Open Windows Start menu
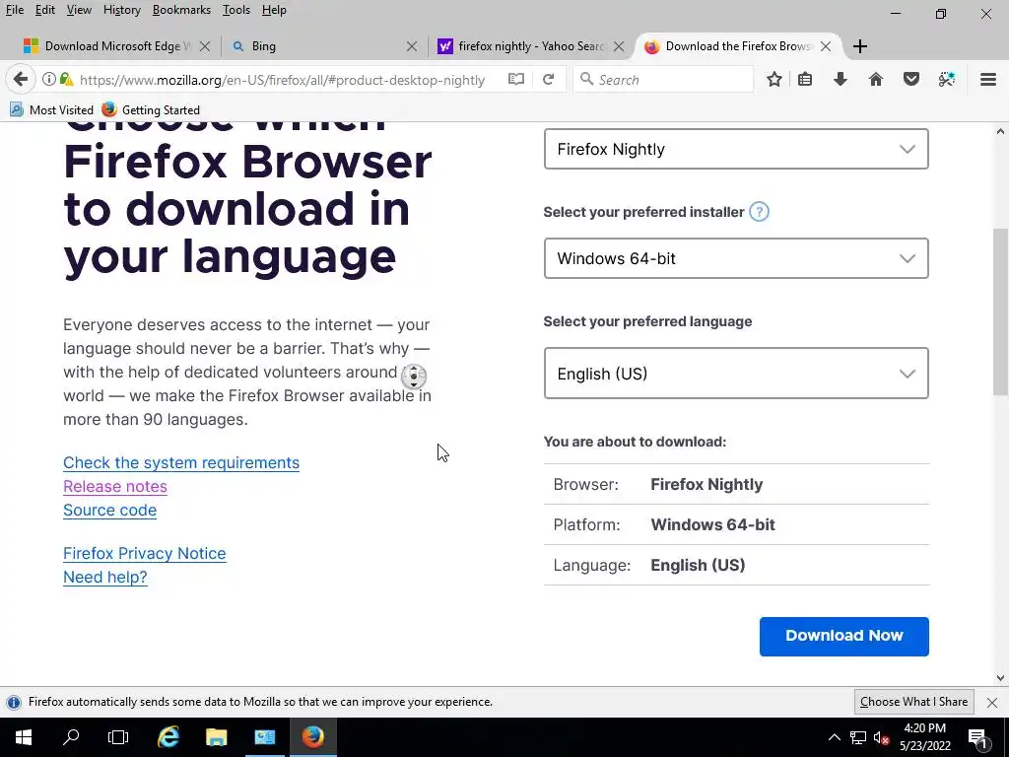The image size is (1009, 757). coord(24,737)
